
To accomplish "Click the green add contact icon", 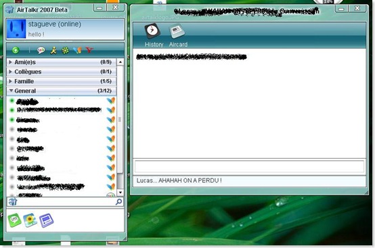I will click(16, 50).
